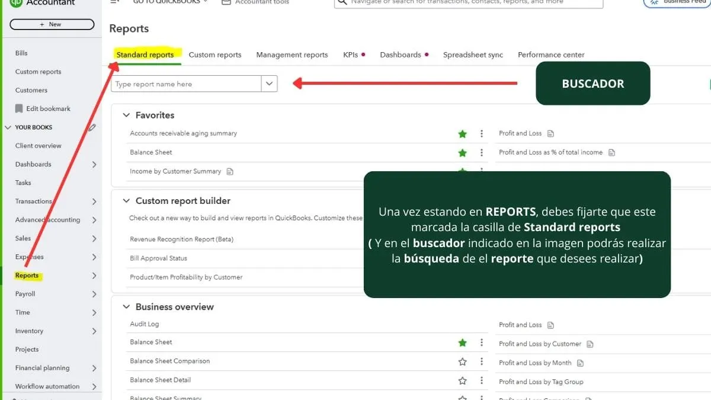The image size is (711, 400).
Task: Open Custom reports in the sidebar
Action: point(38,72)
